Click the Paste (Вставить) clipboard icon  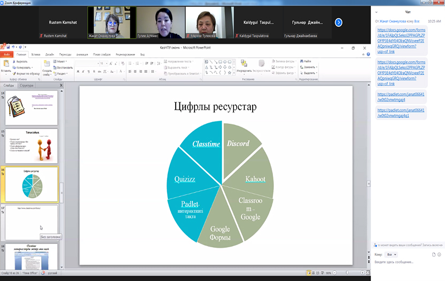[6, 65]
